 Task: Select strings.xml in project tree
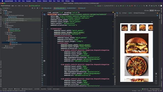12,39
